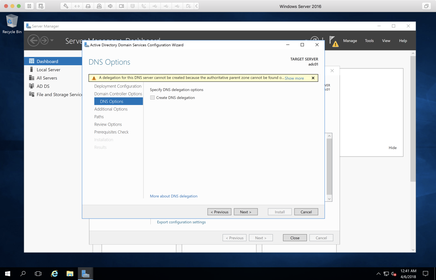Screen dimensions: 436x280
Task: Open Internet Explorer from the taskbar
Action: (x=55, y=273)
